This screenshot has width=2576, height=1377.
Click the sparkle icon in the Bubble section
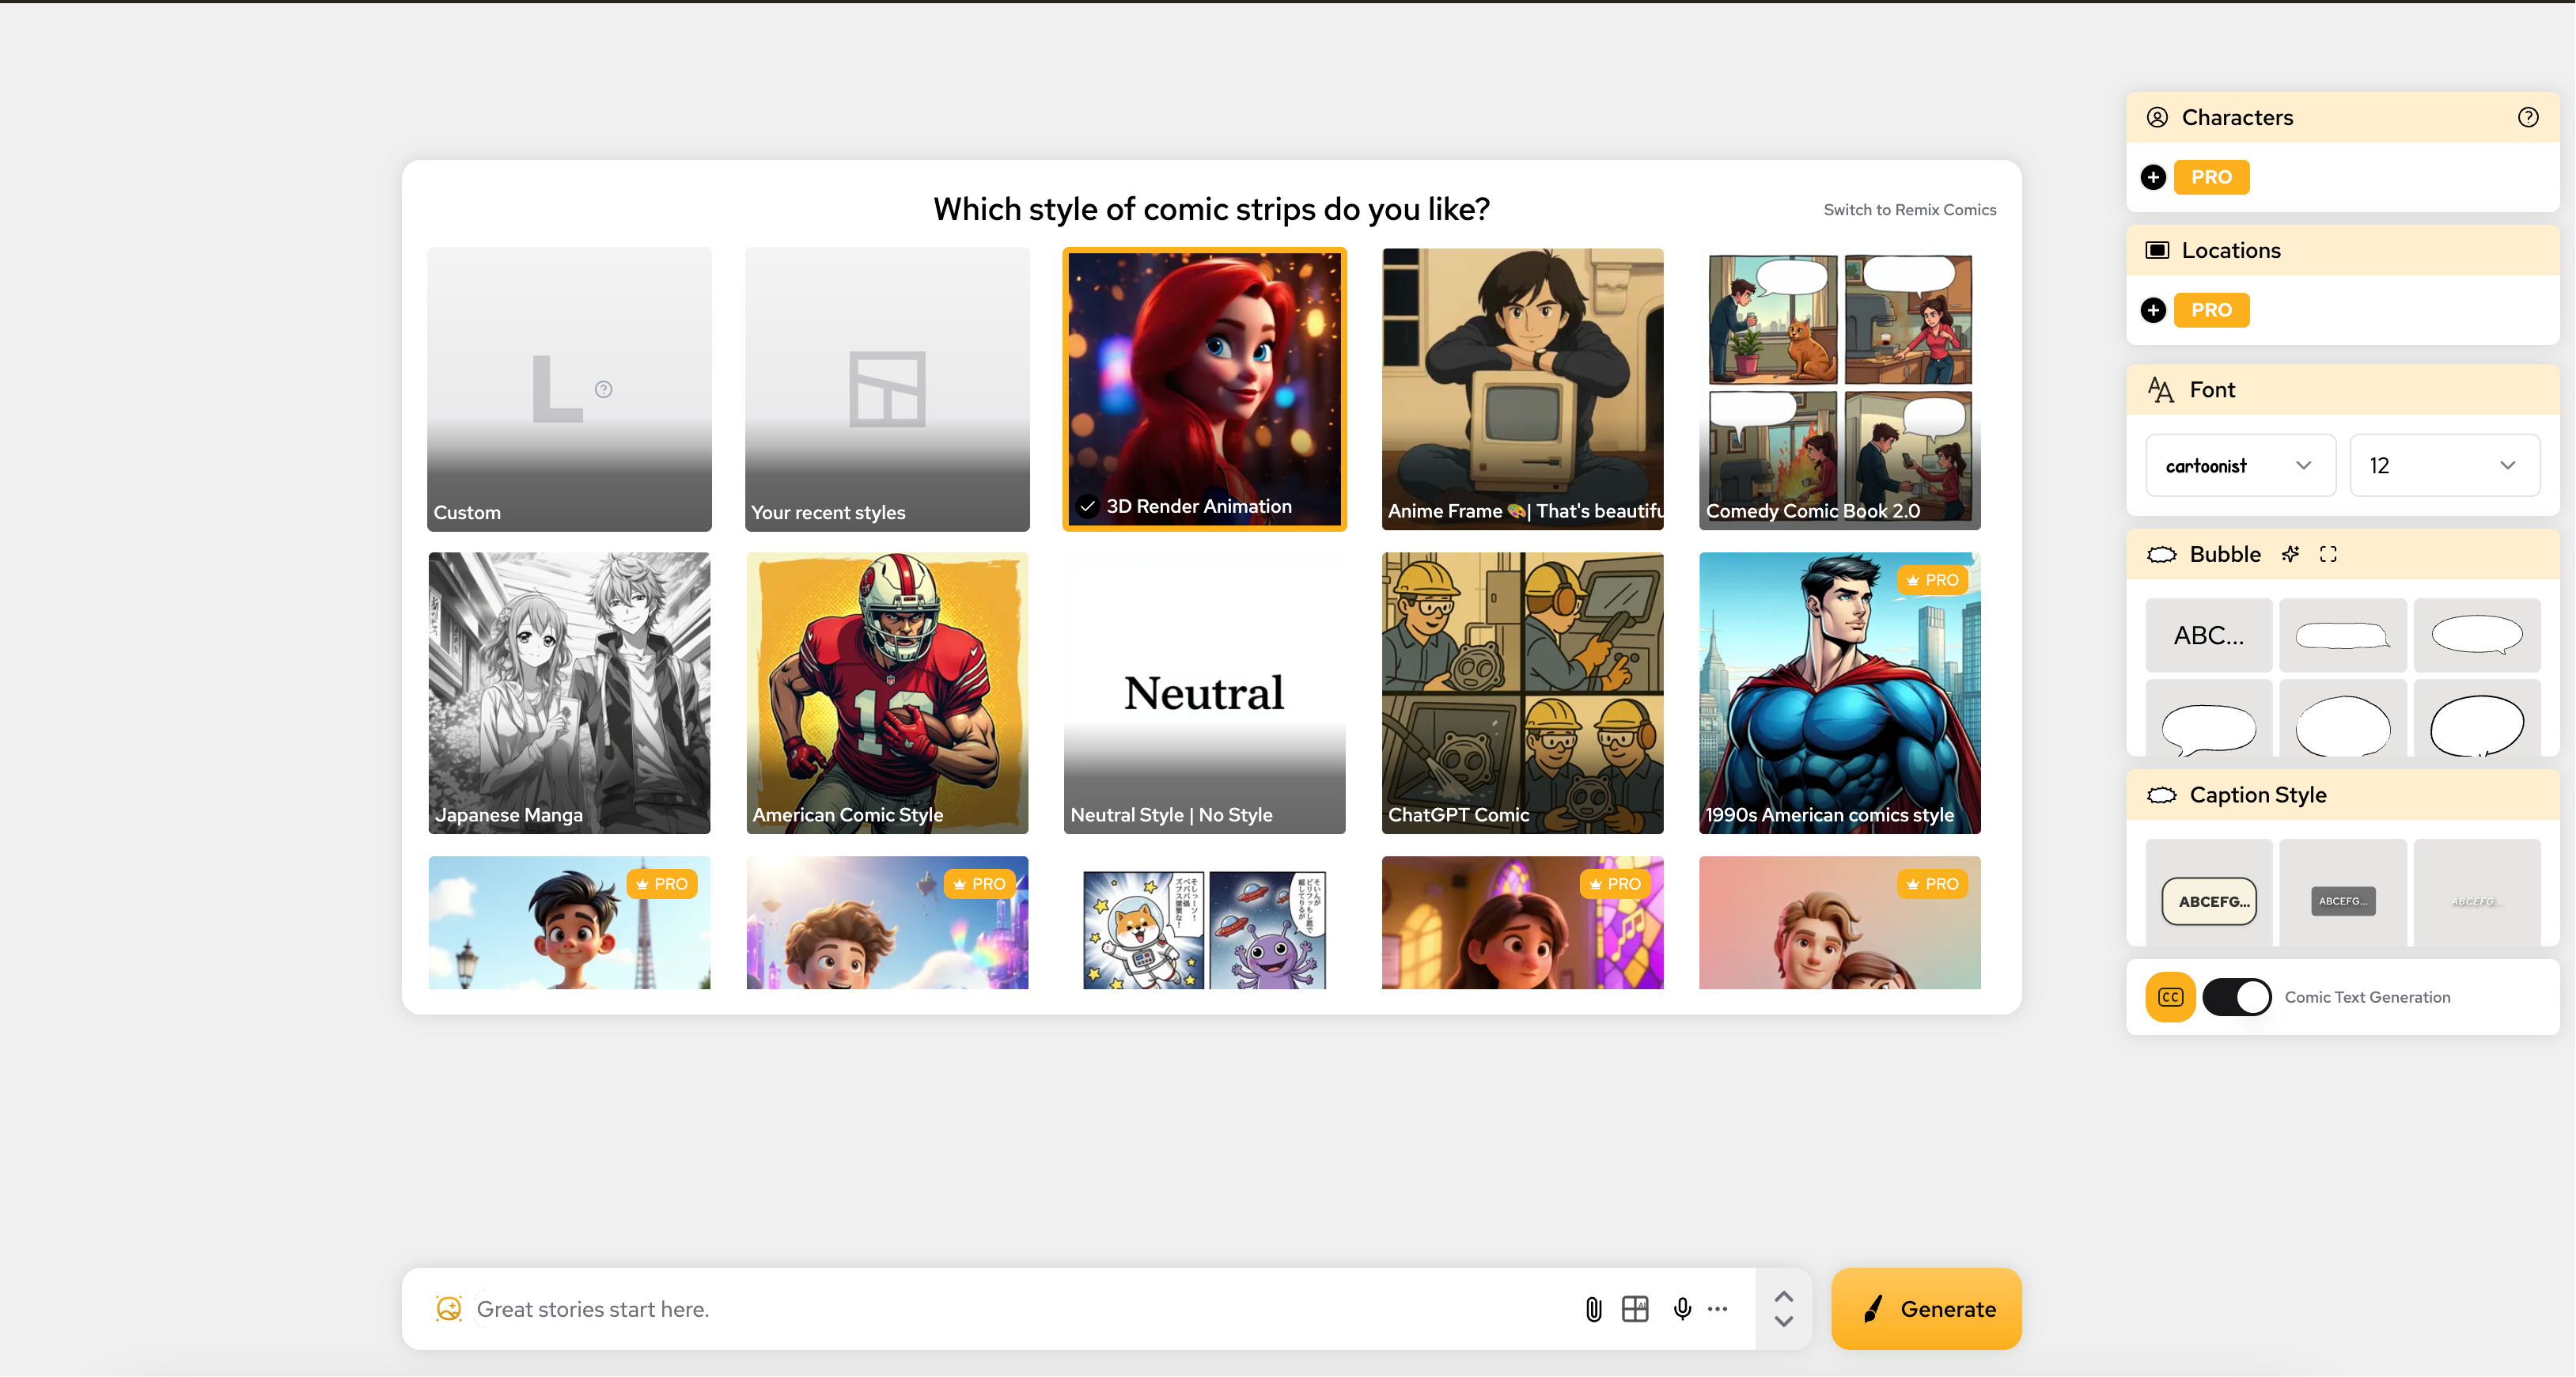point(2292,554)
